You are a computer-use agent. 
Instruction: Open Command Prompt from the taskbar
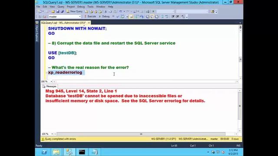pyautogui.click(x=82, y=152)
